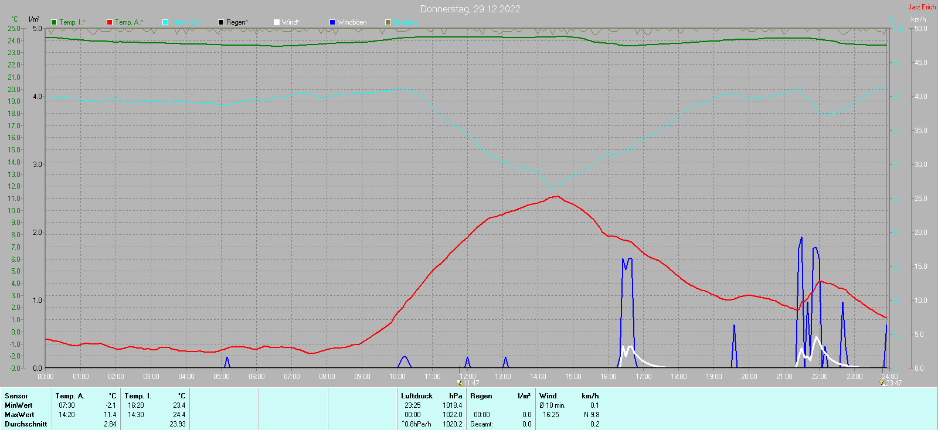
Task: Click the 'Jarz Erich' credit text
Action: tap(922, 7)
